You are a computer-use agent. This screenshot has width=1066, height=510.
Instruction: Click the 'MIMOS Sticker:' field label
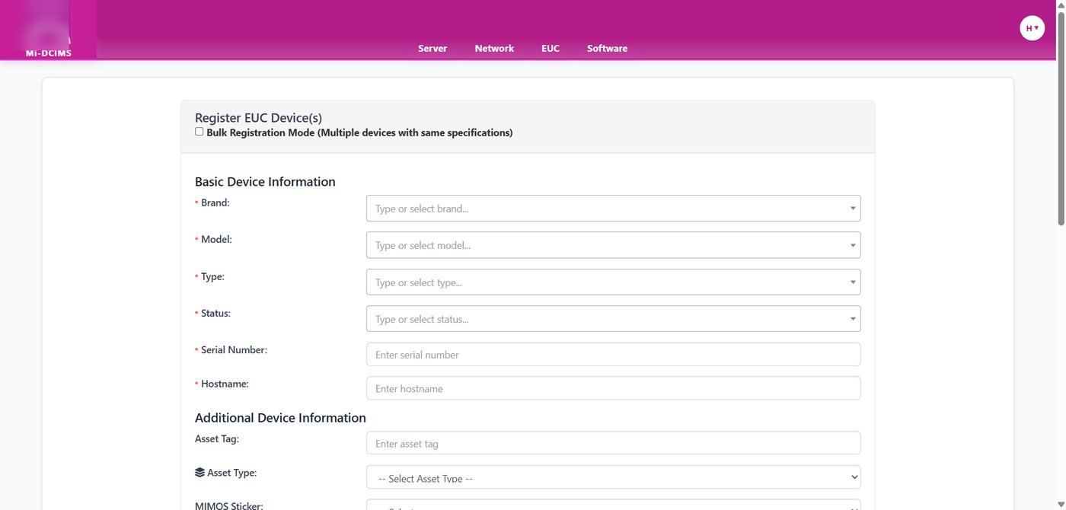pyautogui.click(x=229, y=505)
